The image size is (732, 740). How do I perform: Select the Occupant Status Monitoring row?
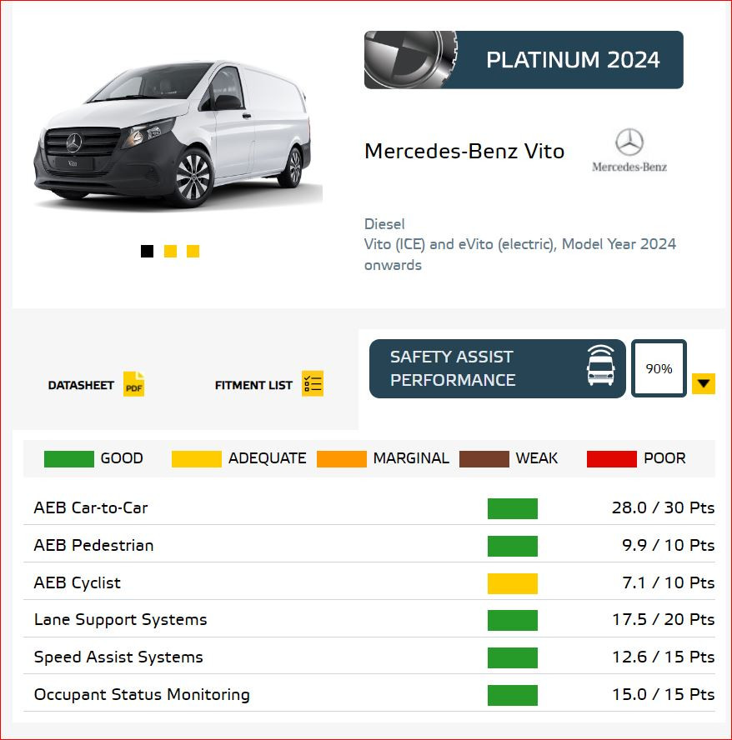point(369,694)
